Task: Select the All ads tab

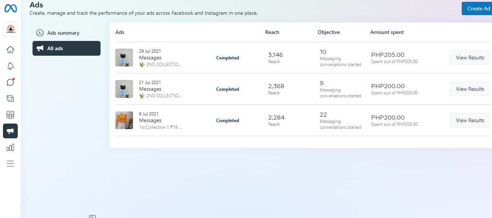Action: [67, 48]
